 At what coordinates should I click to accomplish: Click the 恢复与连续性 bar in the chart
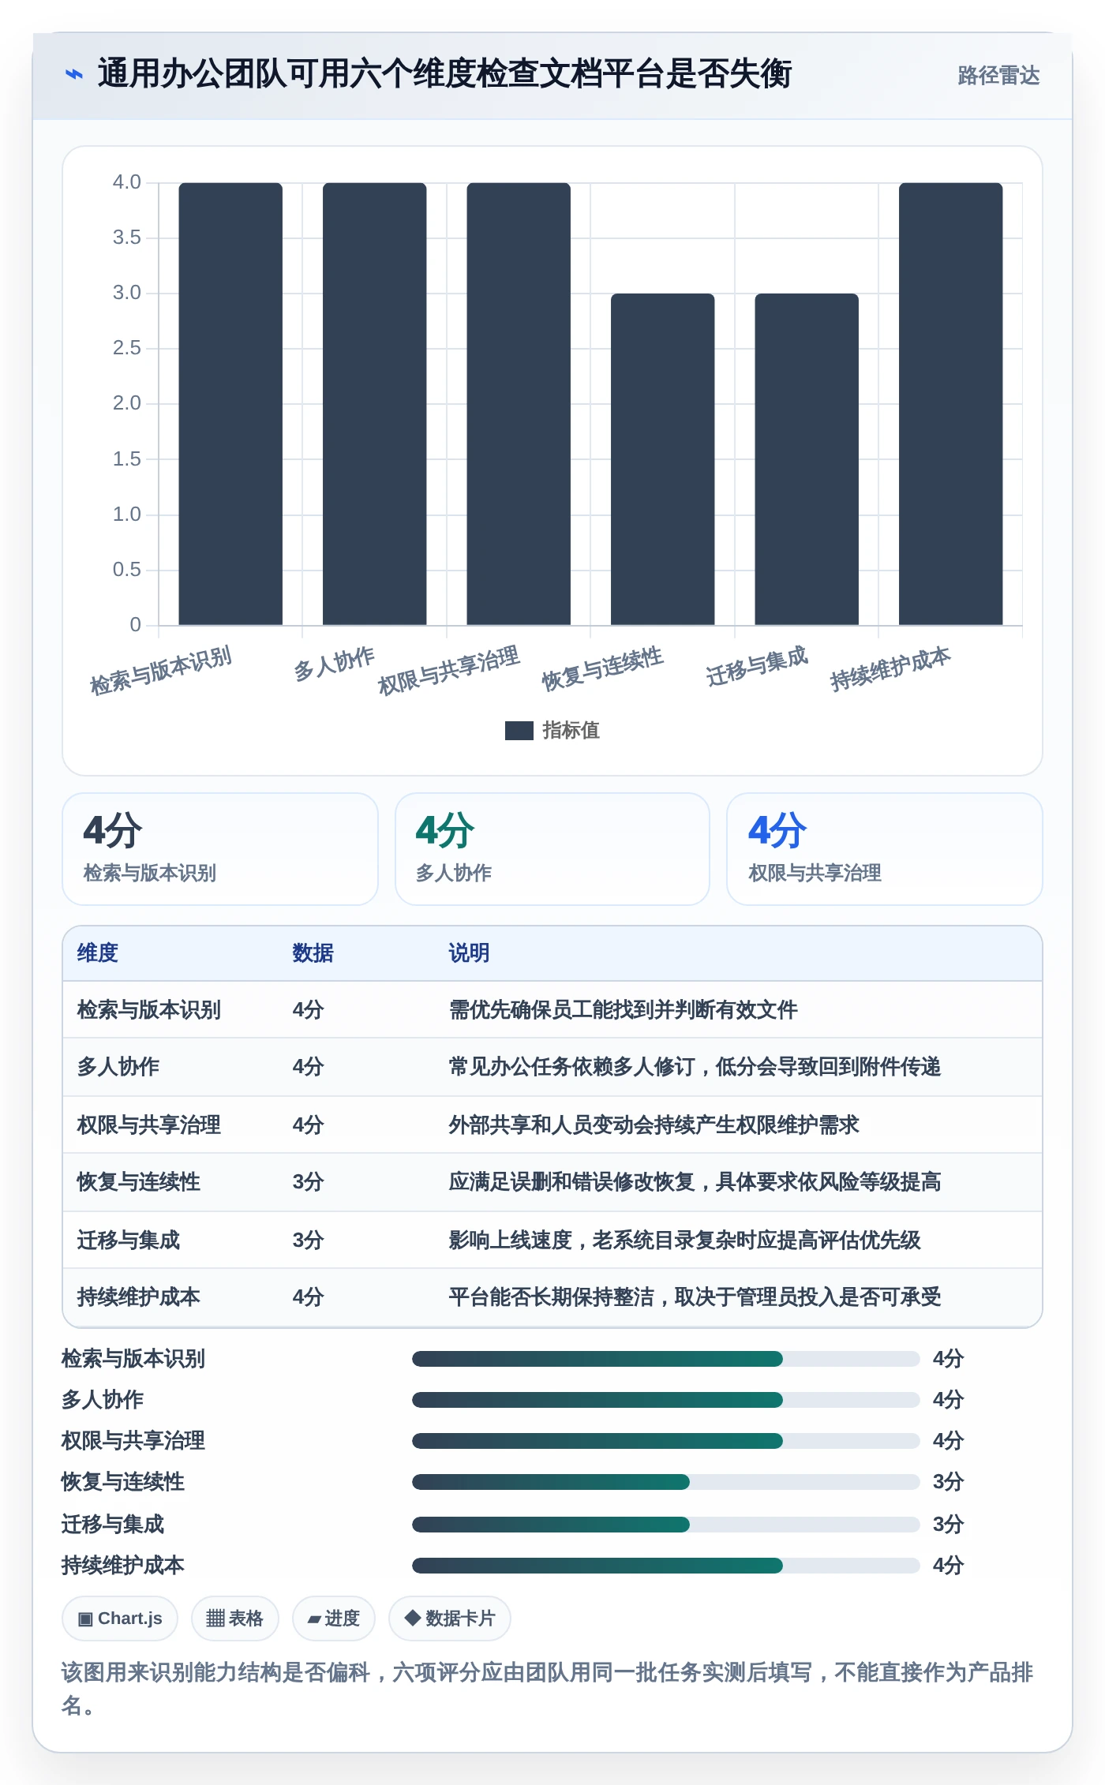[x=662, y=459]
